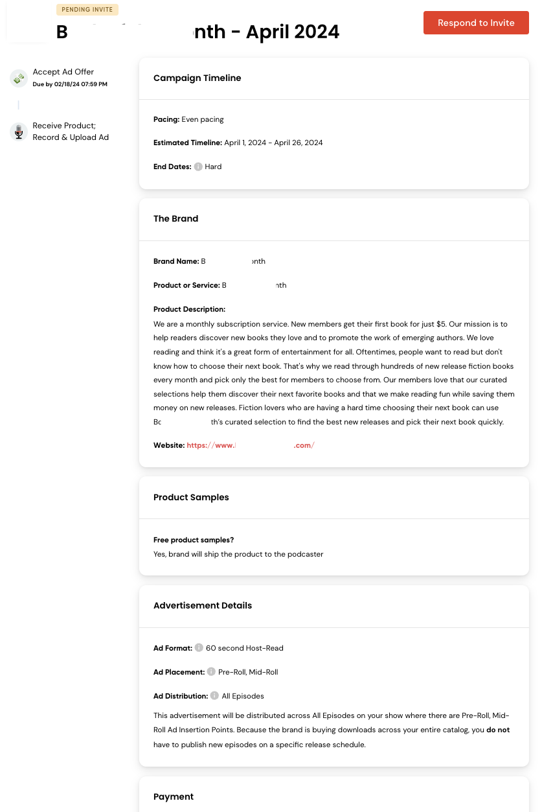Click the Ad Format info icon
The width and height of the screenshot is (542, 812).
click(x=199, y=648)
